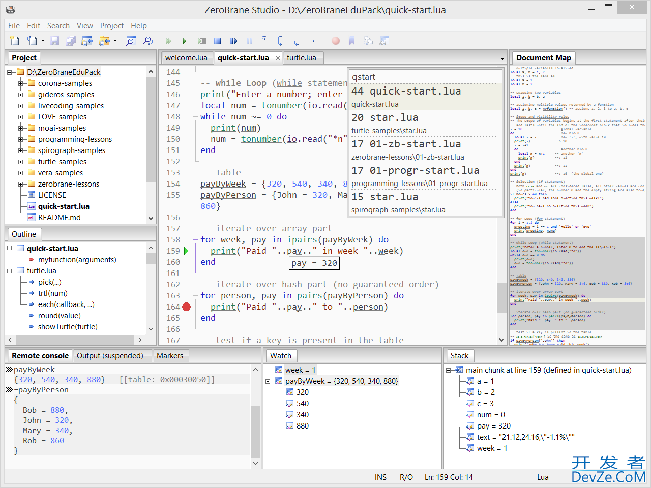Viewport: 651px width, 488px height.
Task: Expand the zerobrane-lessons folder
Action: click(21, 184)
